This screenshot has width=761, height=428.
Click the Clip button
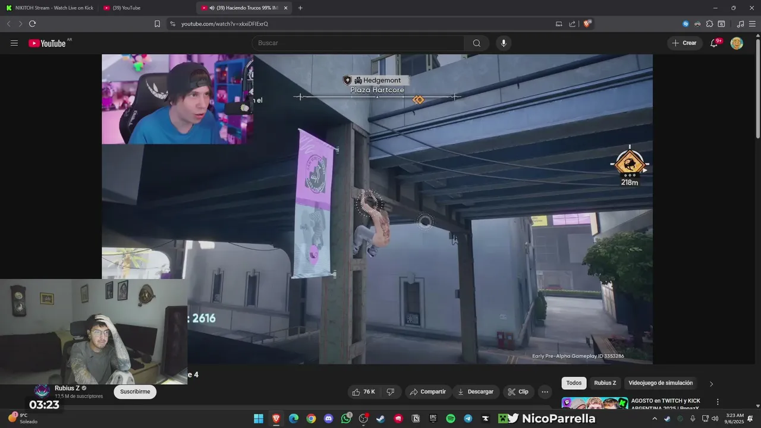pos(518,392)
